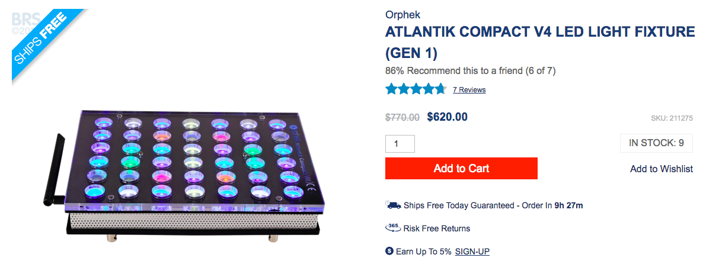Click the SIGN-UP rewards link
703x274 pixels.
(x=472, y=252)
